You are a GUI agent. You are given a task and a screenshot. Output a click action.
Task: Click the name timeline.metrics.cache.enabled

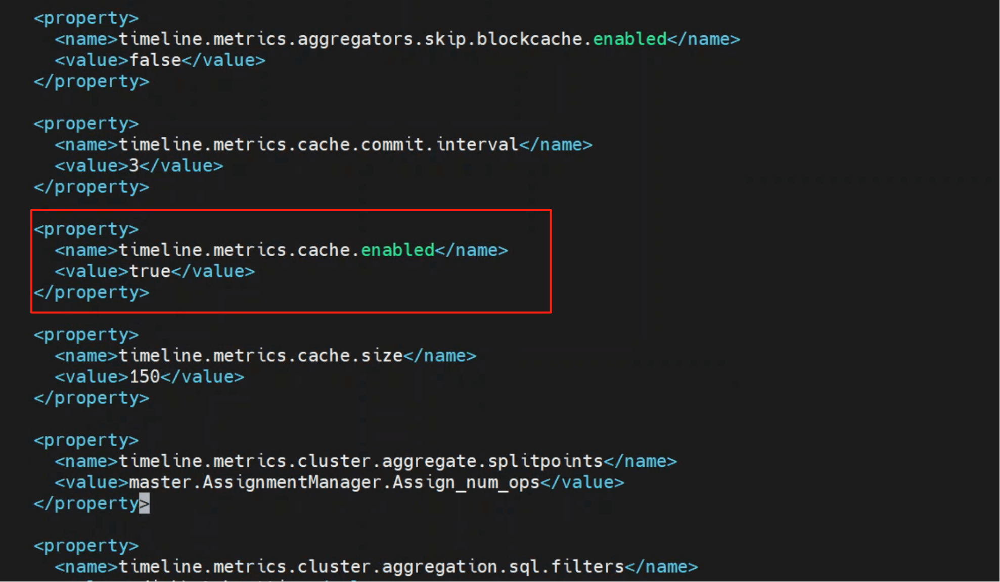point(276,250)
